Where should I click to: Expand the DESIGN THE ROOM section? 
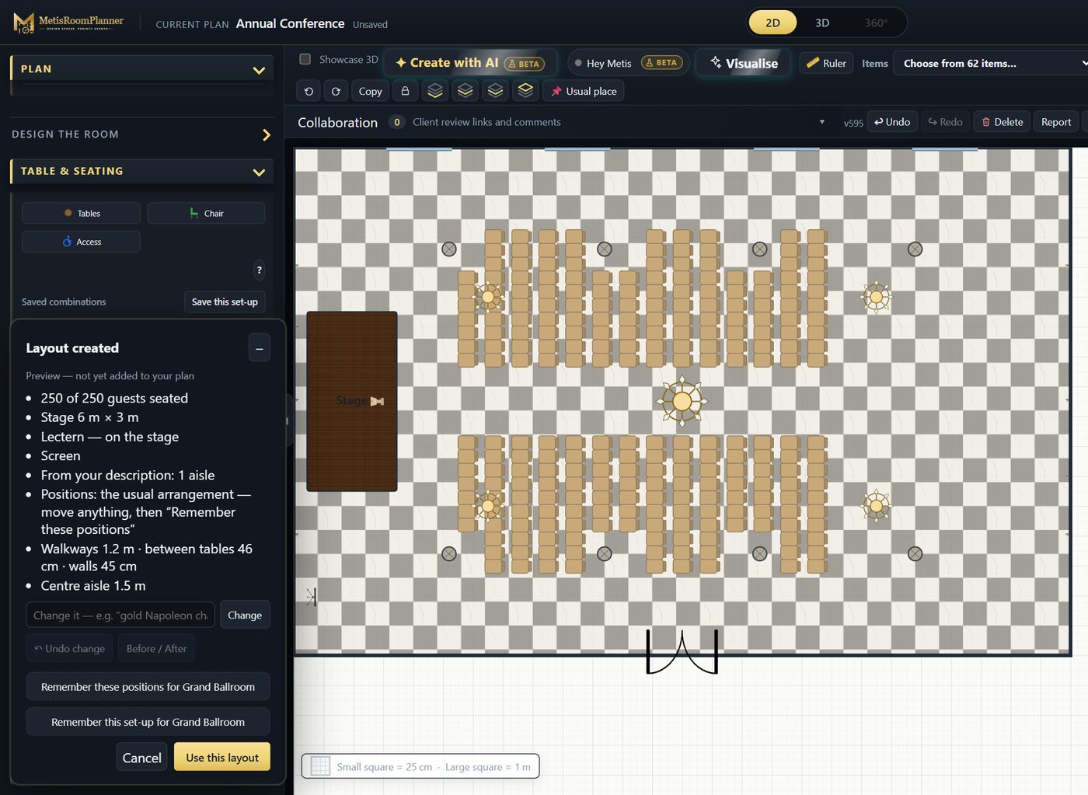141,134
